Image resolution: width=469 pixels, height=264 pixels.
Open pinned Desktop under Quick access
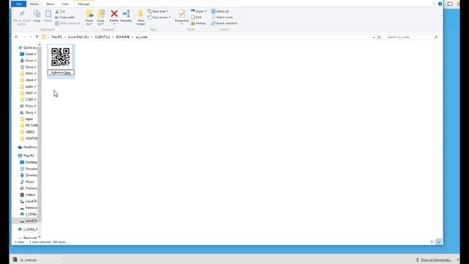pyautogui.click(x=28, y=54)
